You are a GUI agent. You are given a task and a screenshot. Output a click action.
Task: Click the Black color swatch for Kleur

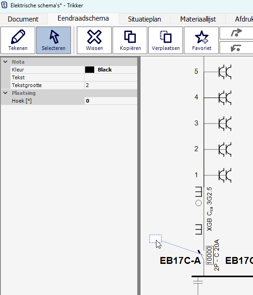pyautogui.click(x=90, y=70)
